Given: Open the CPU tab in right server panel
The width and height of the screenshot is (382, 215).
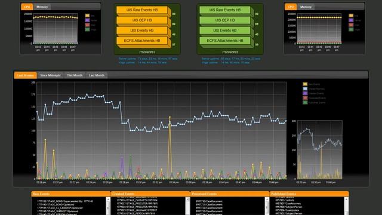Looking at the screenshot, I should click(x=291, y=7).
